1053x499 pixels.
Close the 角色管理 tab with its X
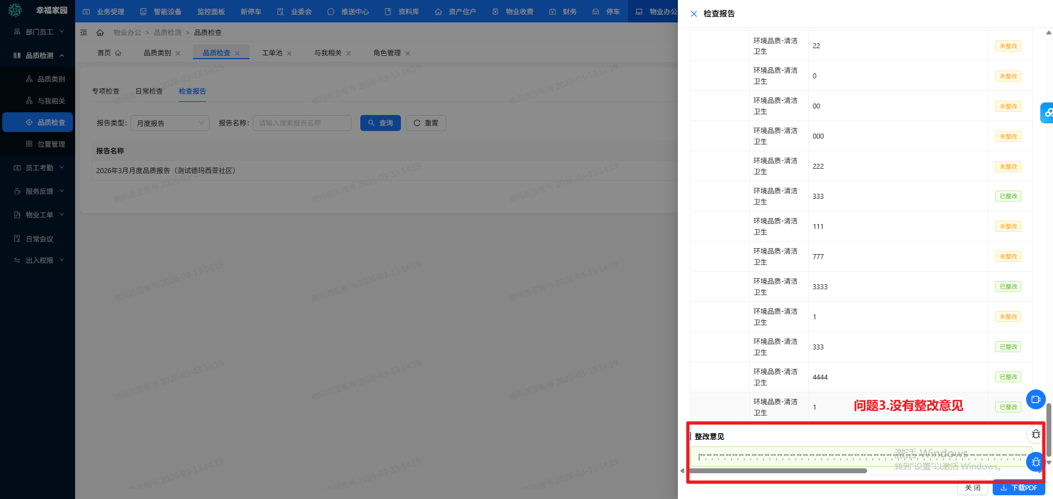click(407, 54)
